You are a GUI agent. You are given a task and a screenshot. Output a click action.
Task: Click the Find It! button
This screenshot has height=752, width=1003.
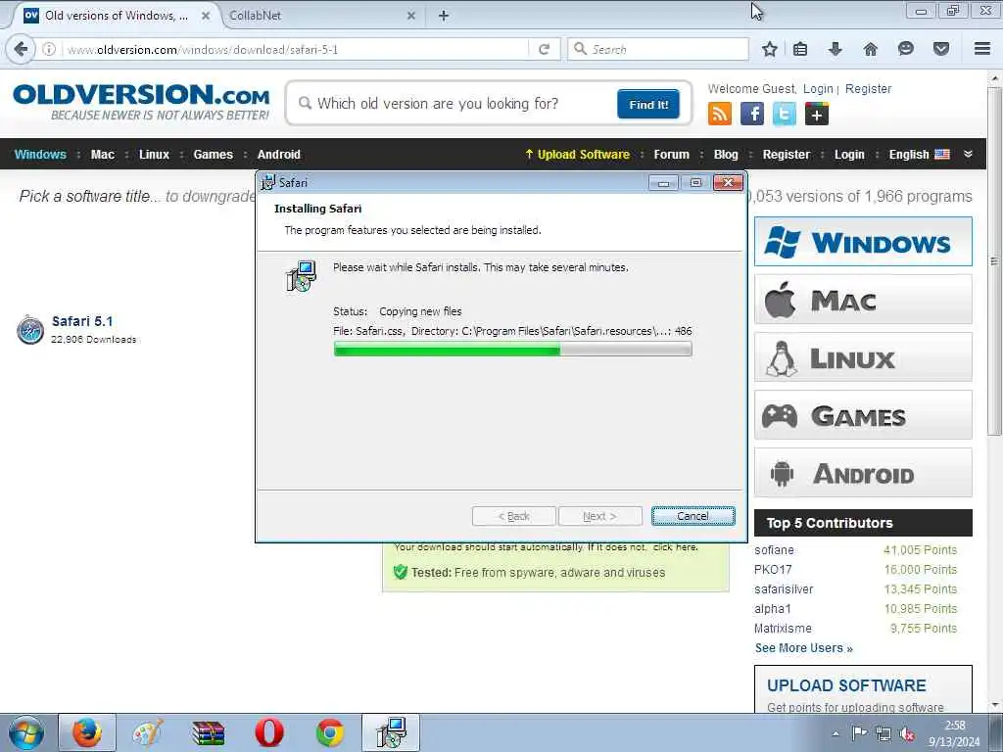(648, 104)
